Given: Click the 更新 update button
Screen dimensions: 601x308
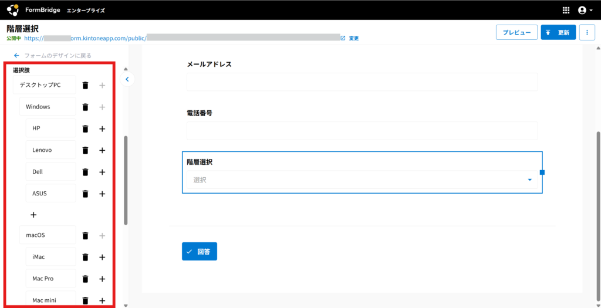Looking at the screenshot, I should click(558, 33).
